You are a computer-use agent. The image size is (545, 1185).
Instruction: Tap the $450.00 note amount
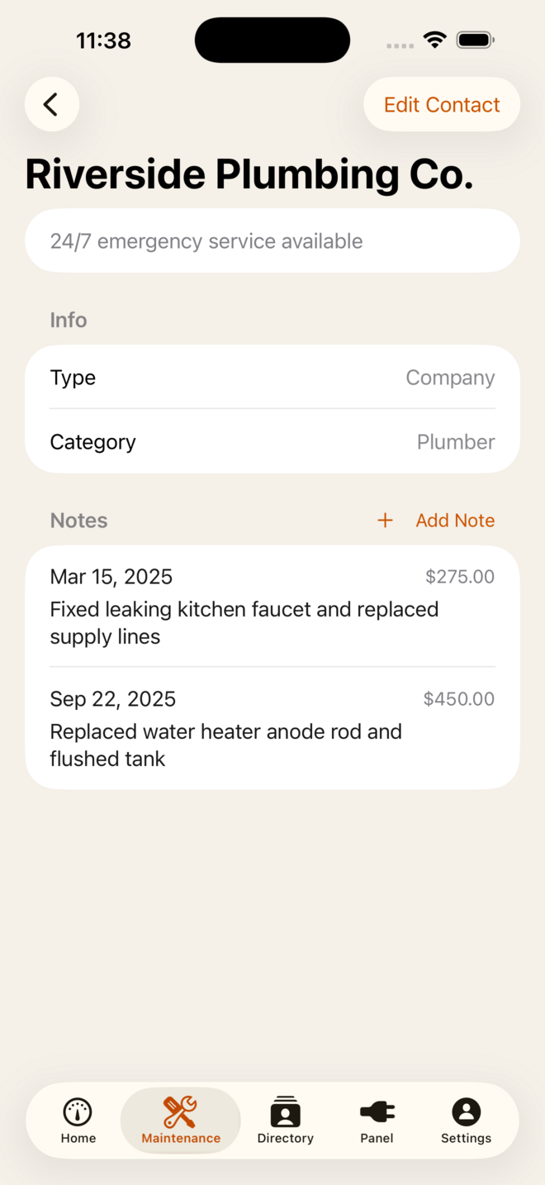(459, 699)
